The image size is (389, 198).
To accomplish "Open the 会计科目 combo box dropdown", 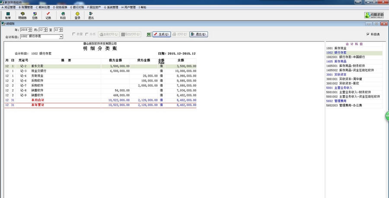I will pos(61,37).
